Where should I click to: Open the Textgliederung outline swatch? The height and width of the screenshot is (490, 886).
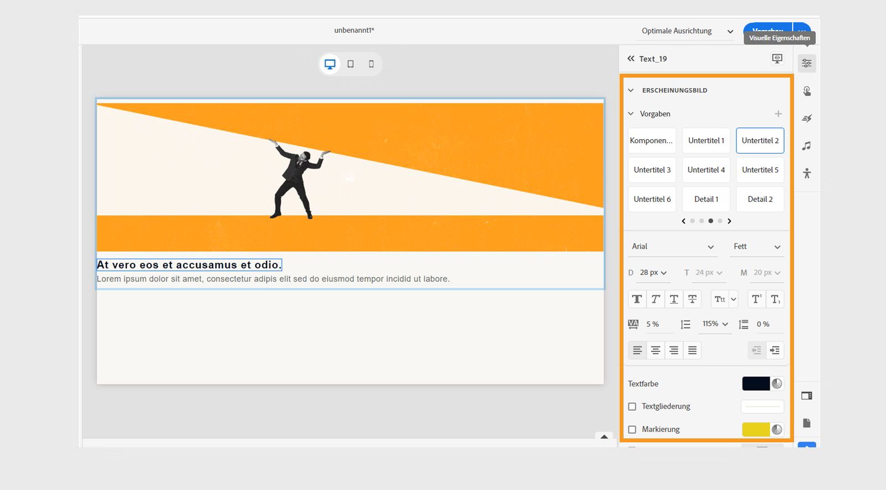[x=763, y=407]
